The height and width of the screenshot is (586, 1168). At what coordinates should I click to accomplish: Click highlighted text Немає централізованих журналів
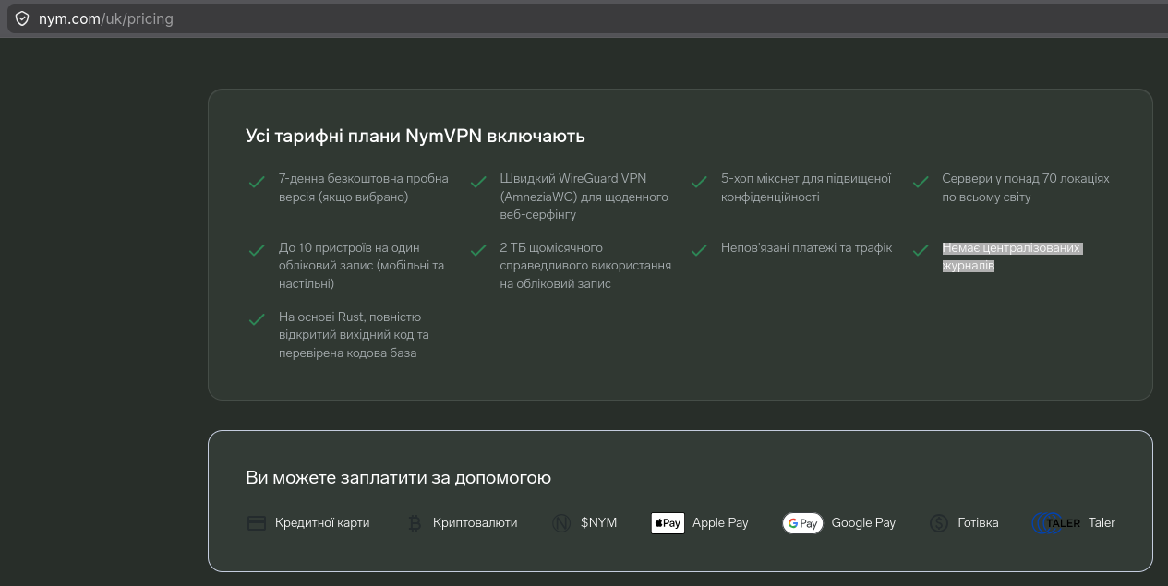click(1012, 257)
